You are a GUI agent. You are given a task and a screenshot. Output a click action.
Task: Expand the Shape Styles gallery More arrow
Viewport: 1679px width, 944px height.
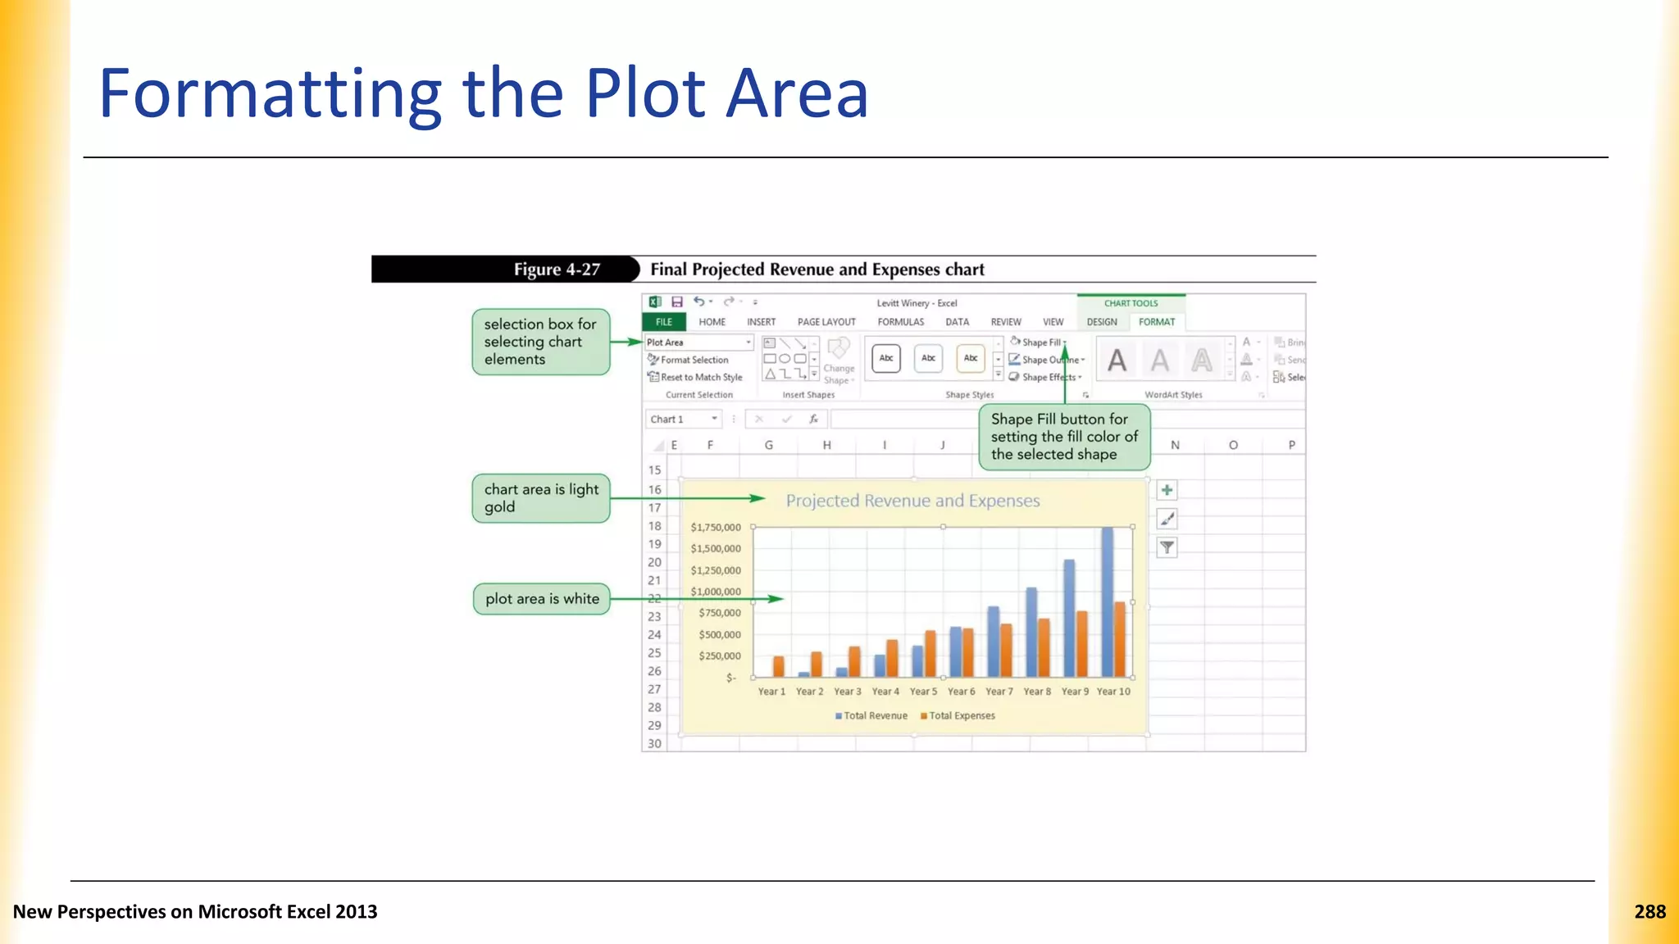(x=998, y=374)
